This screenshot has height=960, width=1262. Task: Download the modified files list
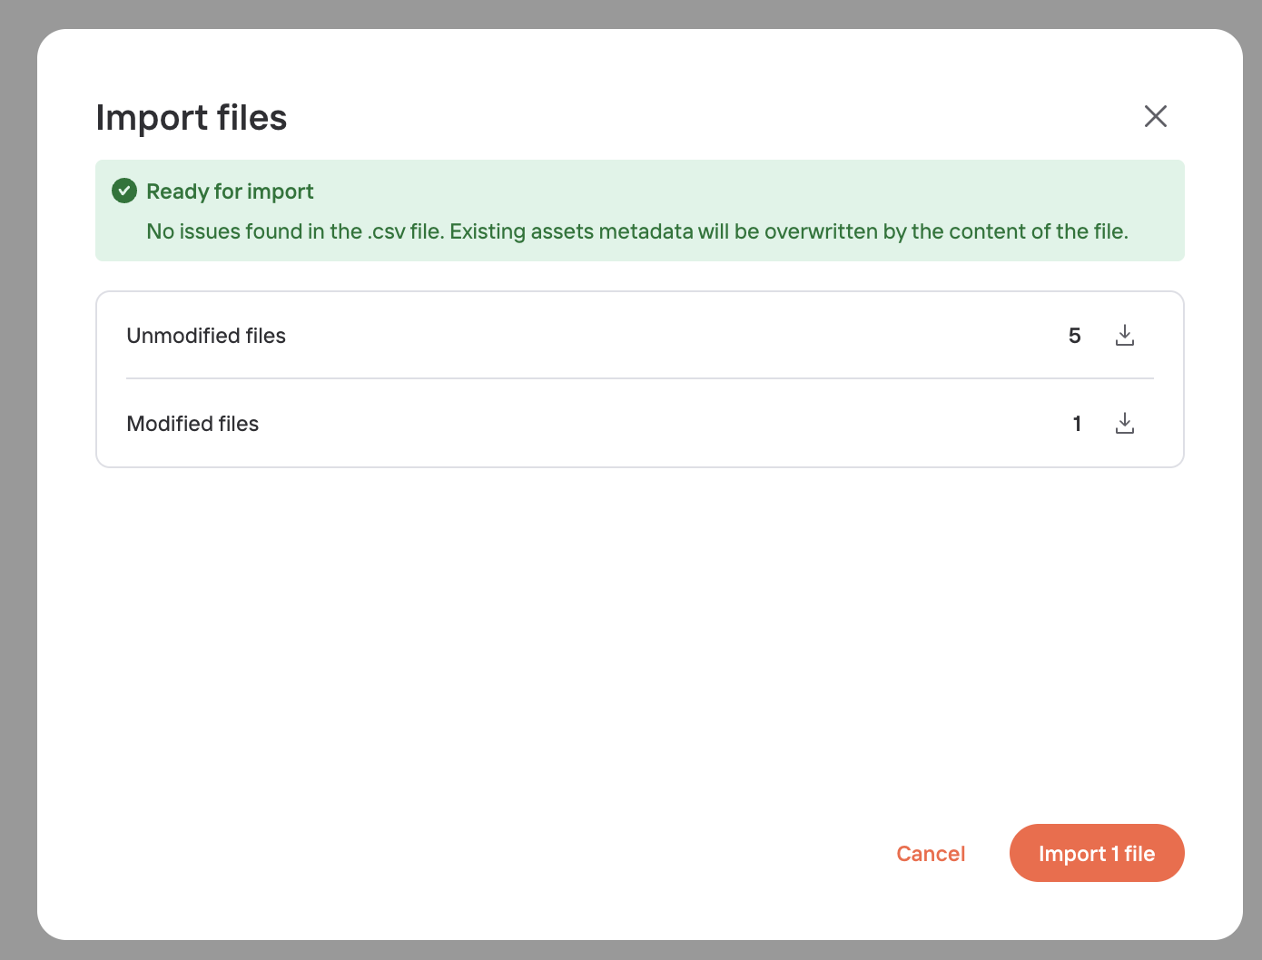tap(1124, 424)
